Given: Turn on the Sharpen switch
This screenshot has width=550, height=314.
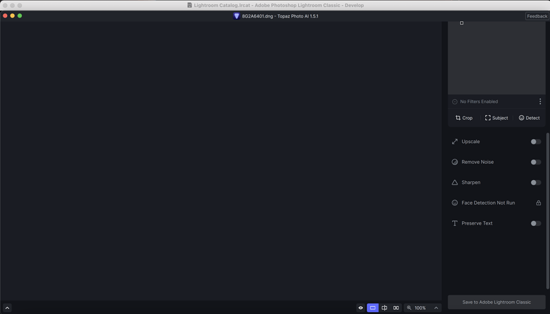Looking at the screenshot, I should (536, 183).
